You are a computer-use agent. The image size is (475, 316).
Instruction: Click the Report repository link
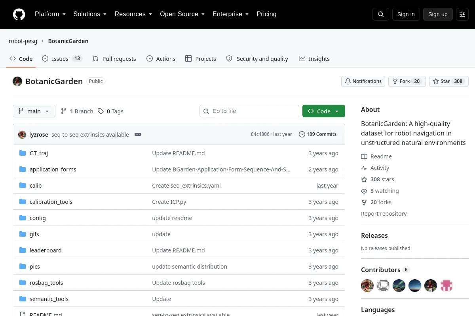384,214
